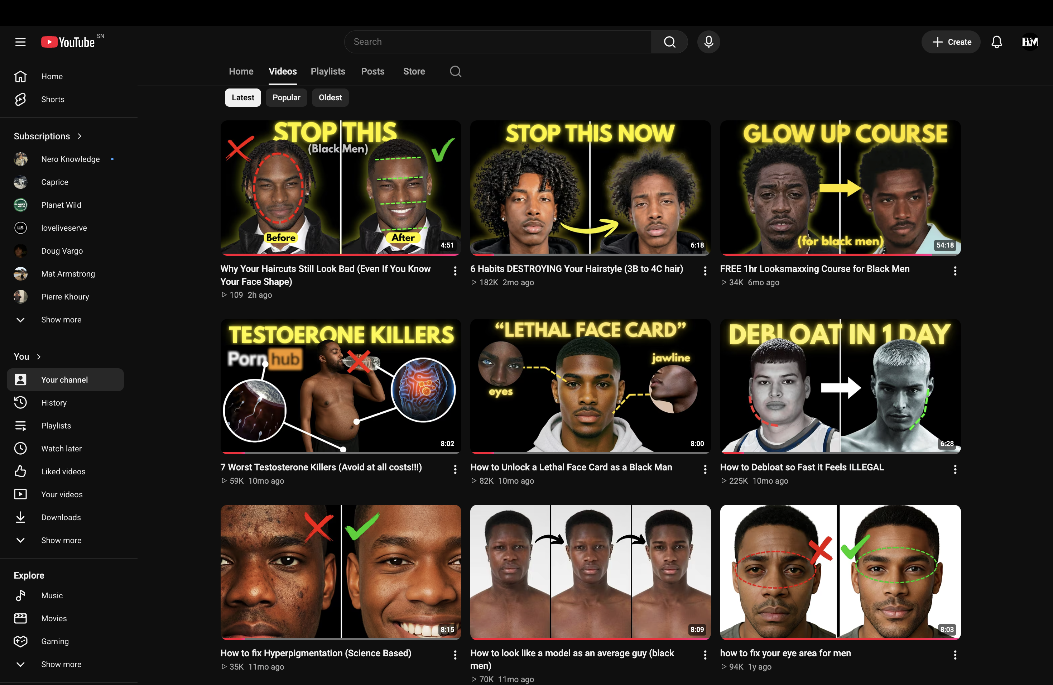This screenshot has width=1053, height=685.
Task: Click the Create button
Action: (951, 42)
